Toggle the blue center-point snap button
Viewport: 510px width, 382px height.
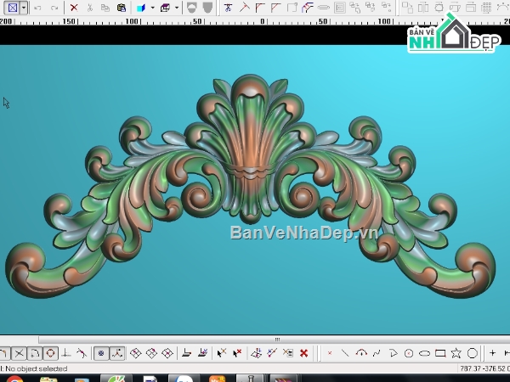[101, 353]
